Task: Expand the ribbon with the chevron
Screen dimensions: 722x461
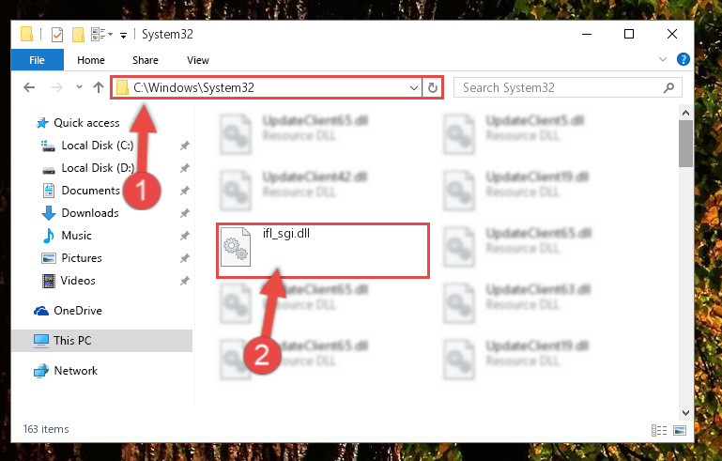Action: (x=663, y=59)
